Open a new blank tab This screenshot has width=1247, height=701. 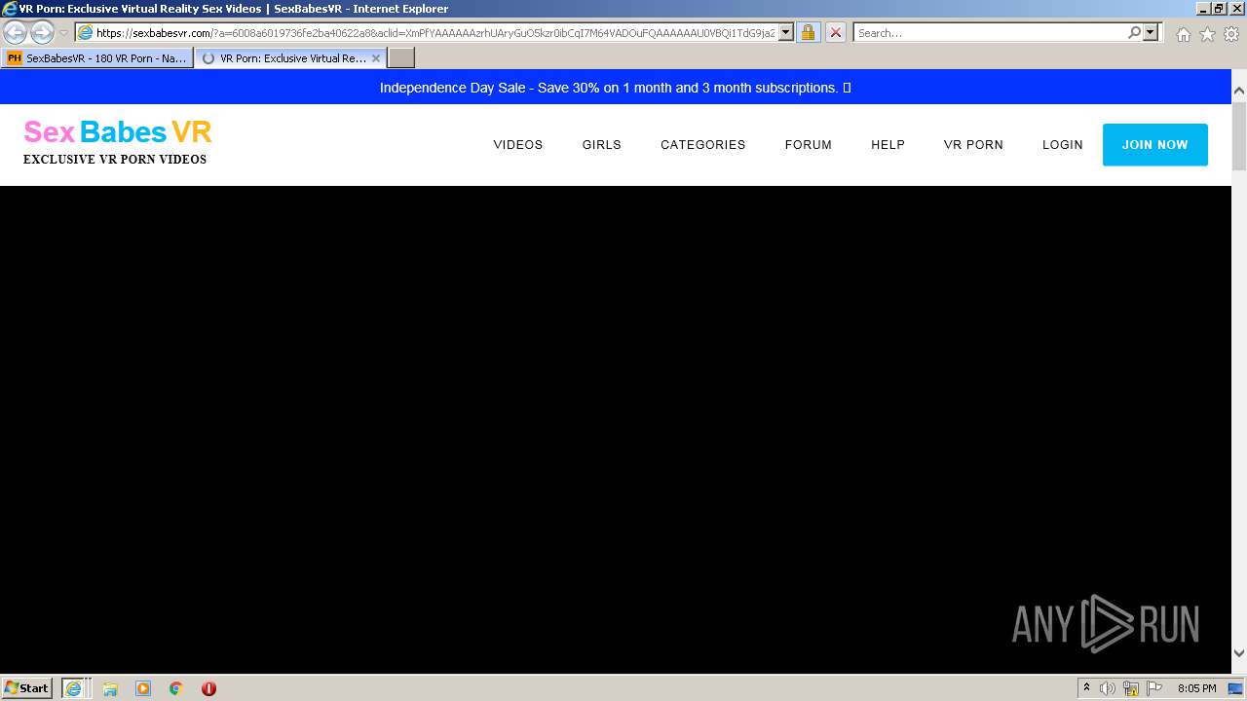coord(401,58)
